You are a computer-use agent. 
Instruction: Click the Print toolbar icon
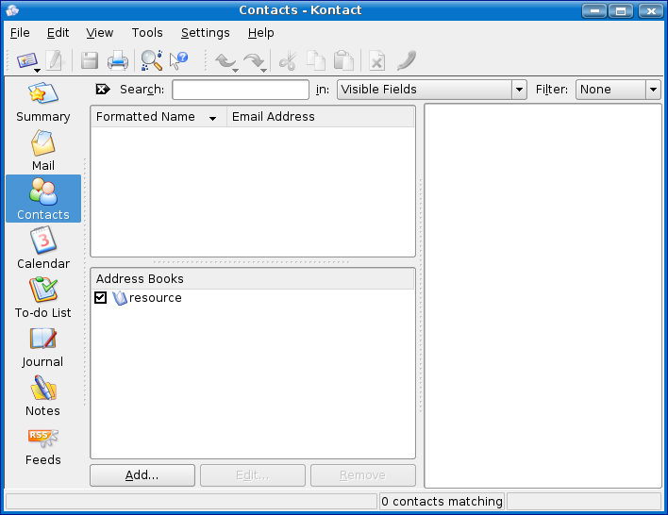tap(118, 60)
